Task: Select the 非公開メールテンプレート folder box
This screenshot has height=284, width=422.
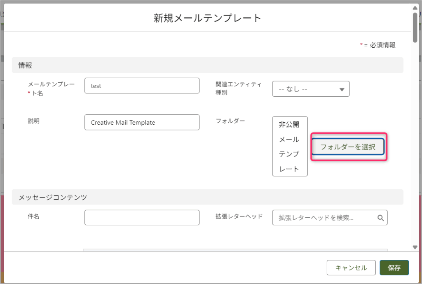Action: click(290, 146)
